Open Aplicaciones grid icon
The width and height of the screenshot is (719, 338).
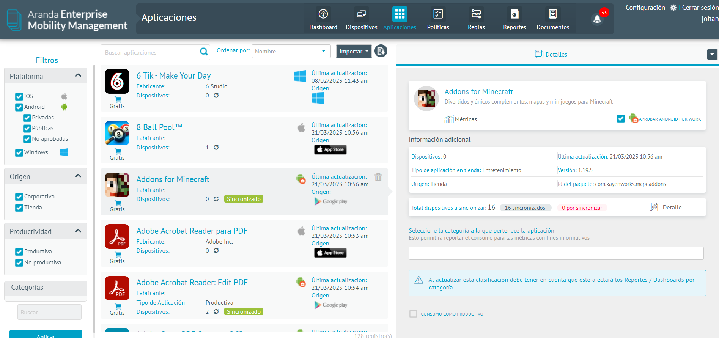point(400,14)
